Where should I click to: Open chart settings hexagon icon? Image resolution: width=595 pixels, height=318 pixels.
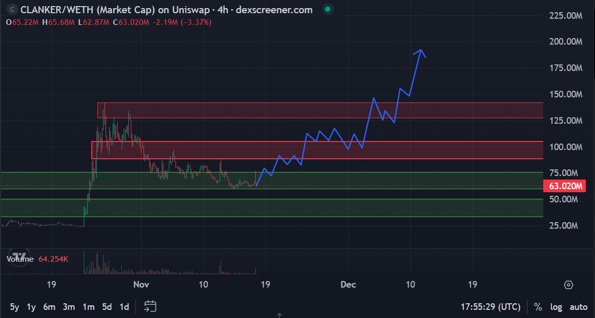pos(569,285)
